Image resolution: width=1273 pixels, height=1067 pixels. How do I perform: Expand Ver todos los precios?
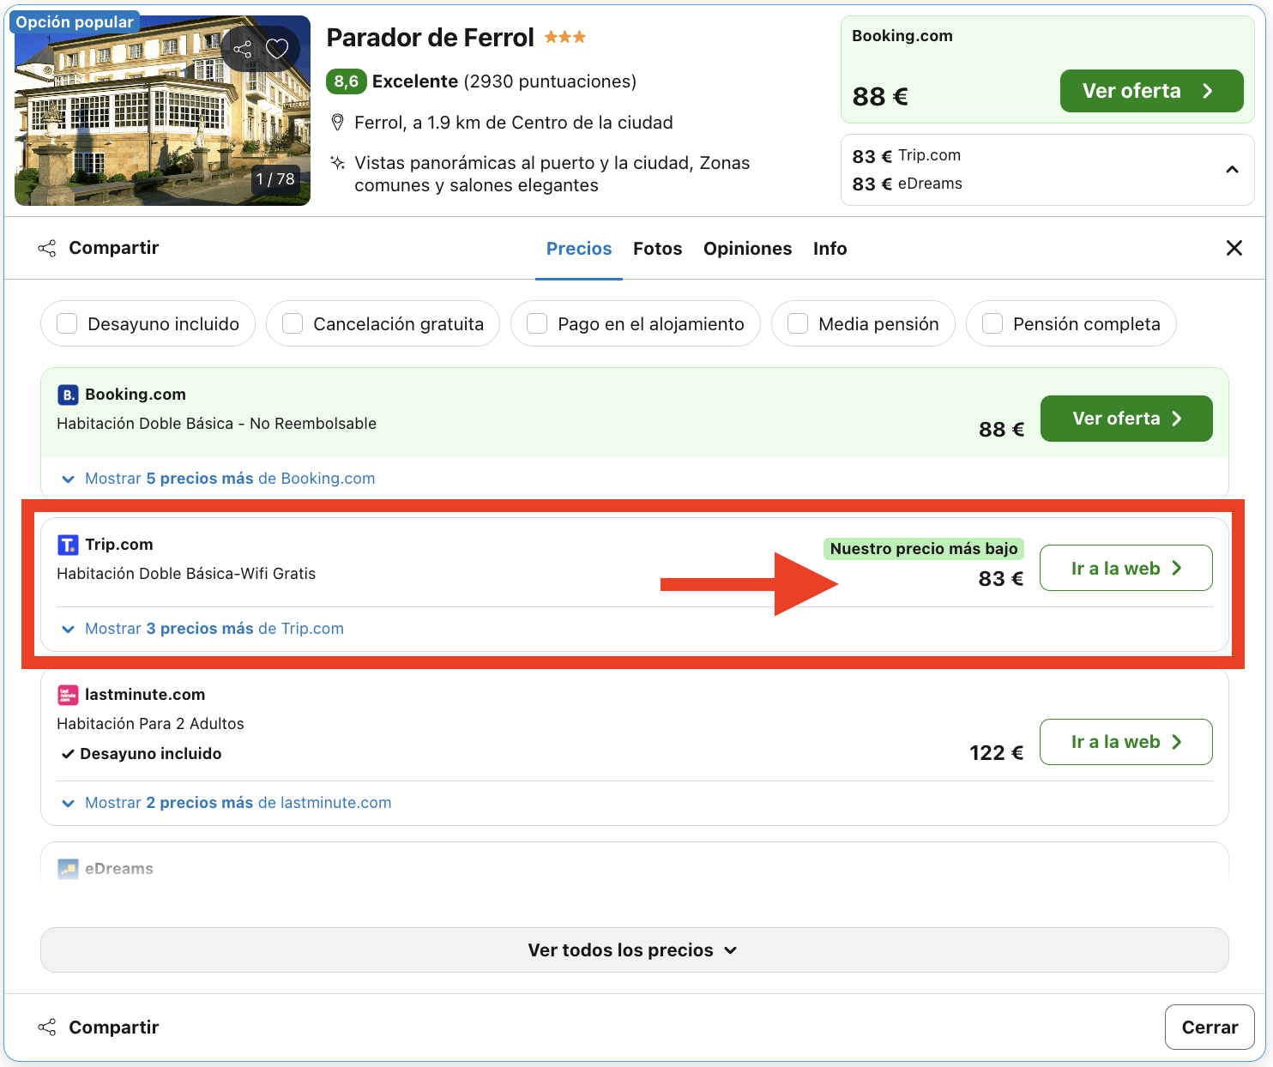coord(633,949)
